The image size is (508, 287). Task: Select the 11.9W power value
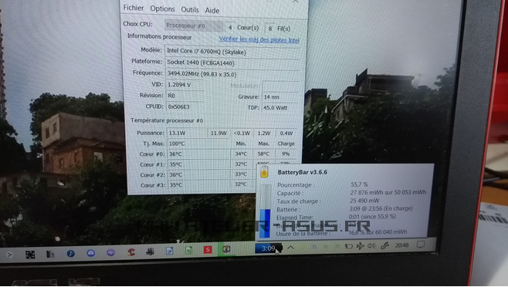click(218, 133)
